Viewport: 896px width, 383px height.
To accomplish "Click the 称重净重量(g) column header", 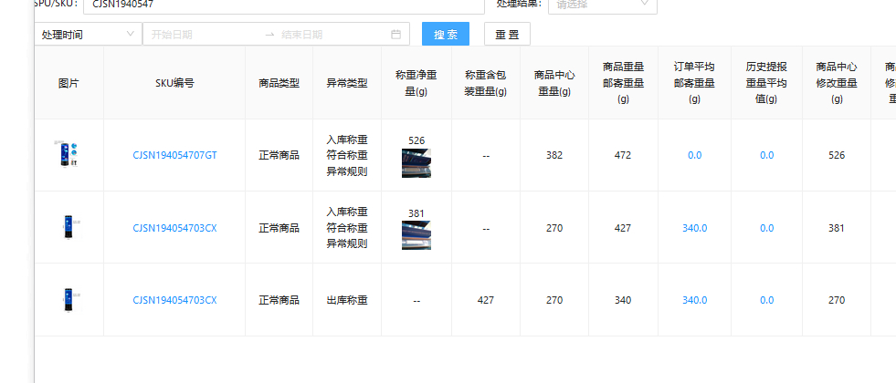I will click(416, 83).
